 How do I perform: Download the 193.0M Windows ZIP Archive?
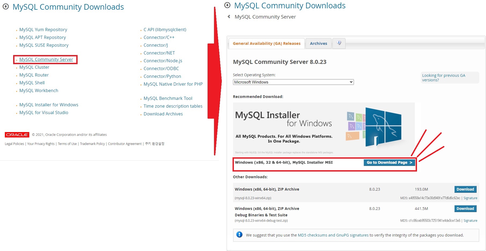465,189
